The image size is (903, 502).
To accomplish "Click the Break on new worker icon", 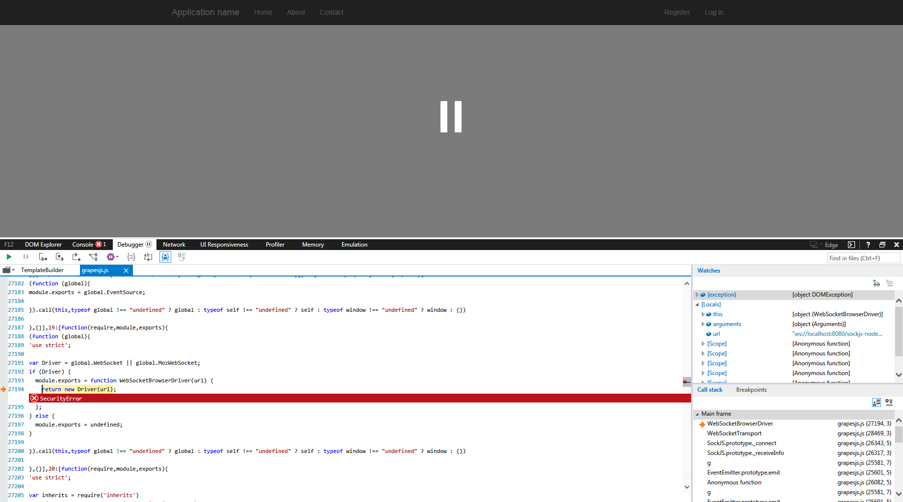I will pyautogui.click(x=93, y=257).
